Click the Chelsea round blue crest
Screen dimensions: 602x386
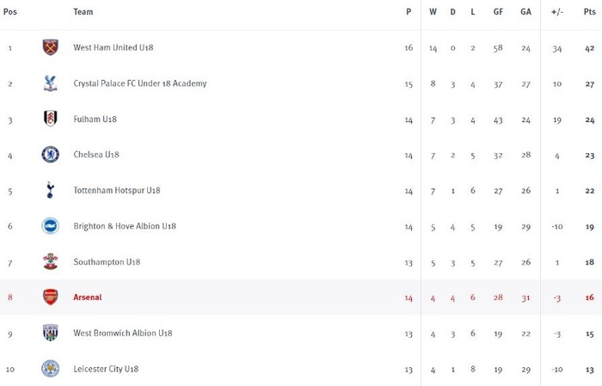pyautogui.click(x=50, y=155)
